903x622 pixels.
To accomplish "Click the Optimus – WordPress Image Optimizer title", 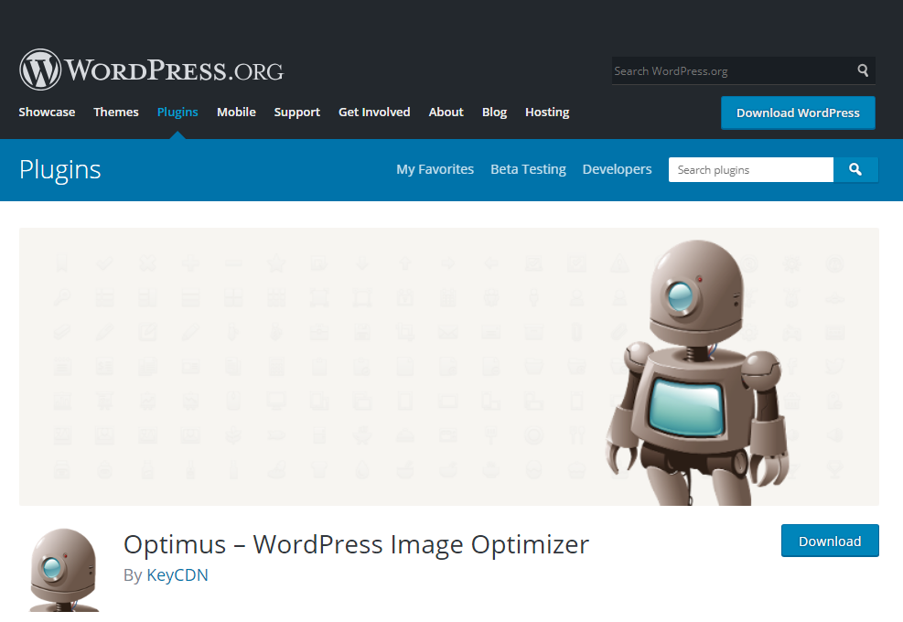I will coord(357,544).
